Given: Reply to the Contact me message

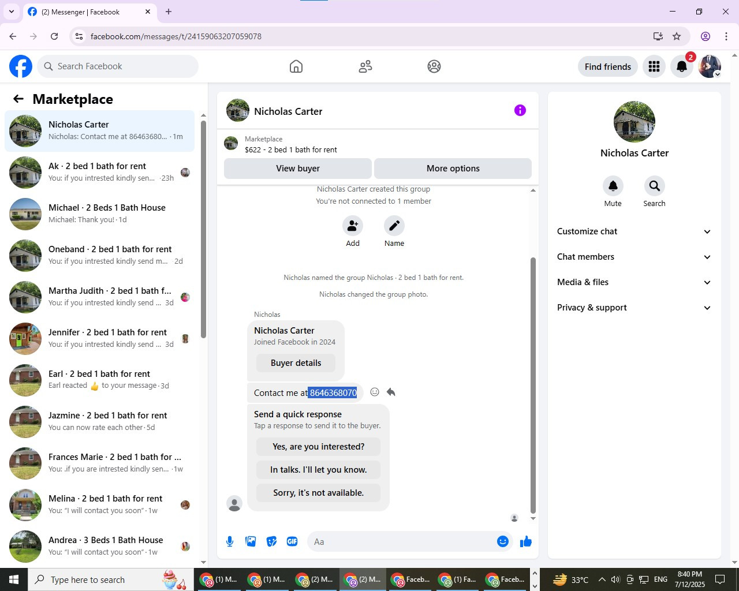Looking at the screenshot, I should (x=391, y=392).
